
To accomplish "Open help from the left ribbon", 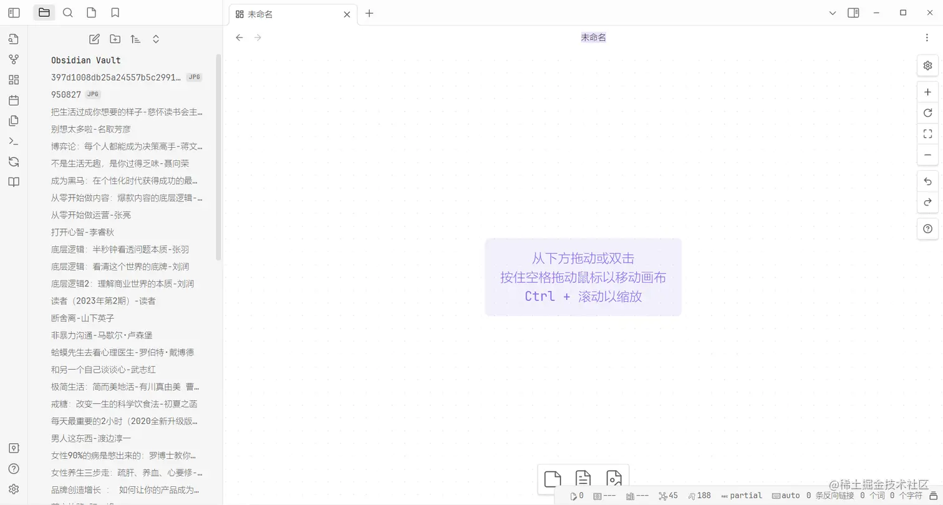I will pos(14,469).
